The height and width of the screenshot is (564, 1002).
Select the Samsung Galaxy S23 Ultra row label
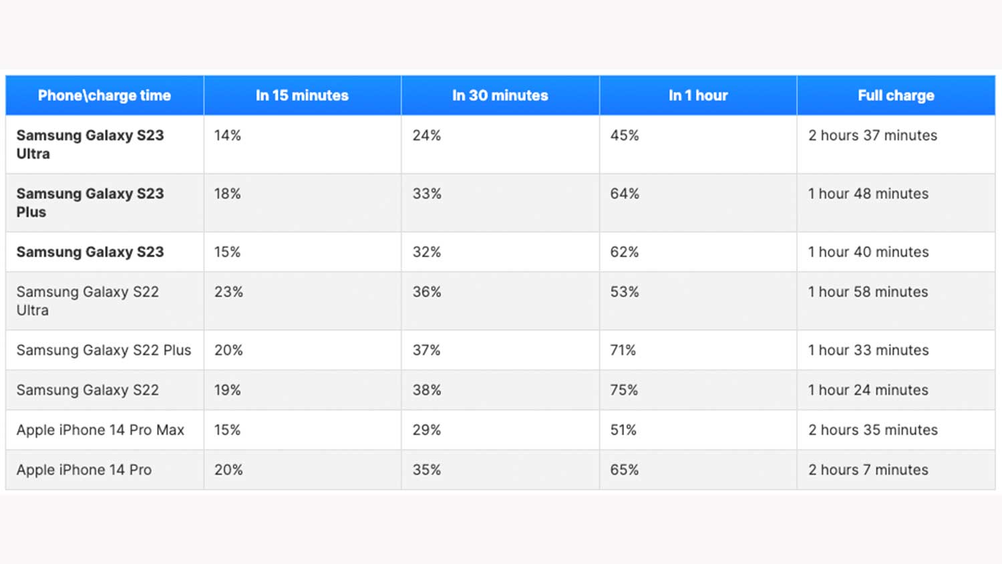pos(90,144)
